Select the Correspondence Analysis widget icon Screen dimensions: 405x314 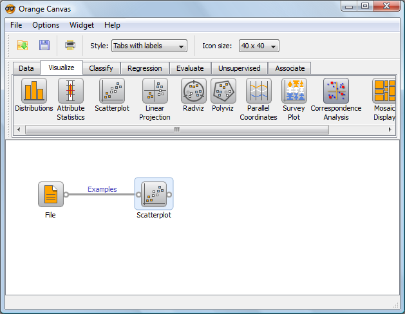(336, 91)
